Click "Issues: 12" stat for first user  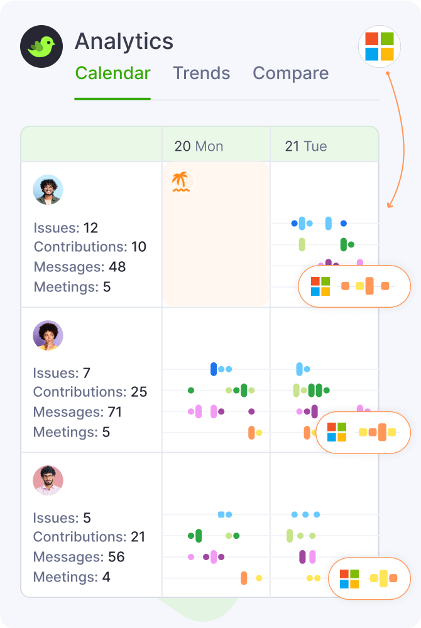coord(66,228)
